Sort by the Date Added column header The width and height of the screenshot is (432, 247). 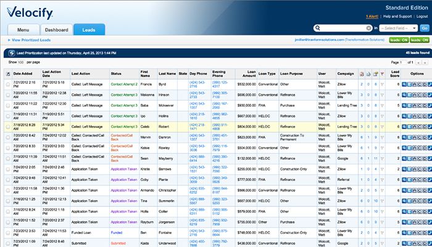pos(23,74)
